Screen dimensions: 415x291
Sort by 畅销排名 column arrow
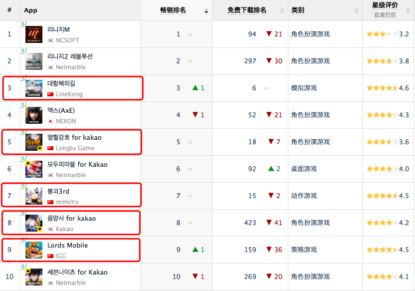(x=207, y=11)
